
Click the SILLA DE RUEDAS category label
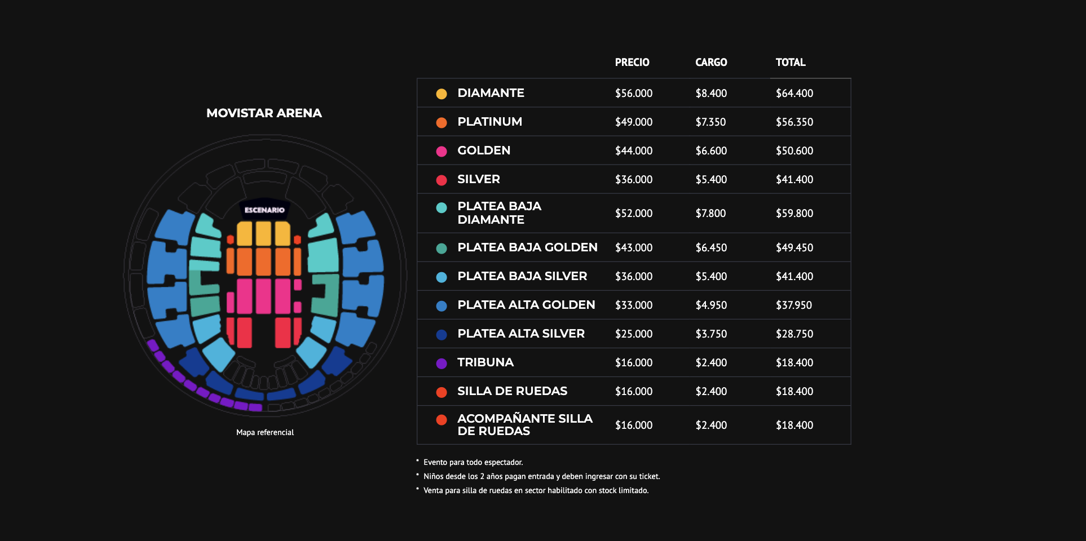512,391
